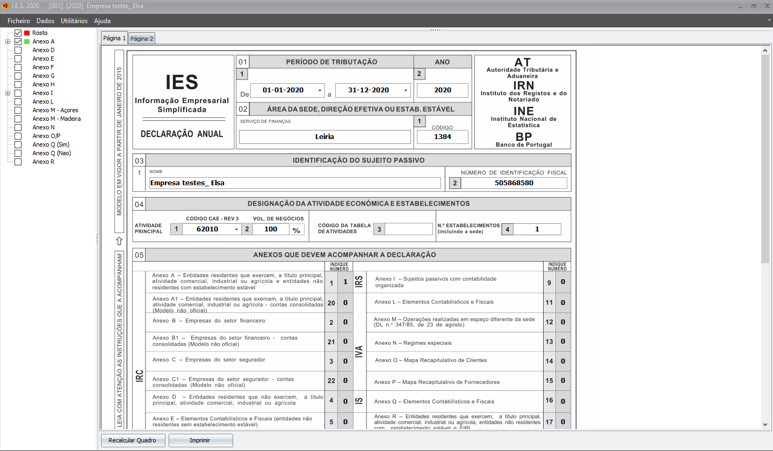This screenshot has width=773, height=451.
Task: Click the I.E.S. application icon in title bar
Action: (5, 6)
